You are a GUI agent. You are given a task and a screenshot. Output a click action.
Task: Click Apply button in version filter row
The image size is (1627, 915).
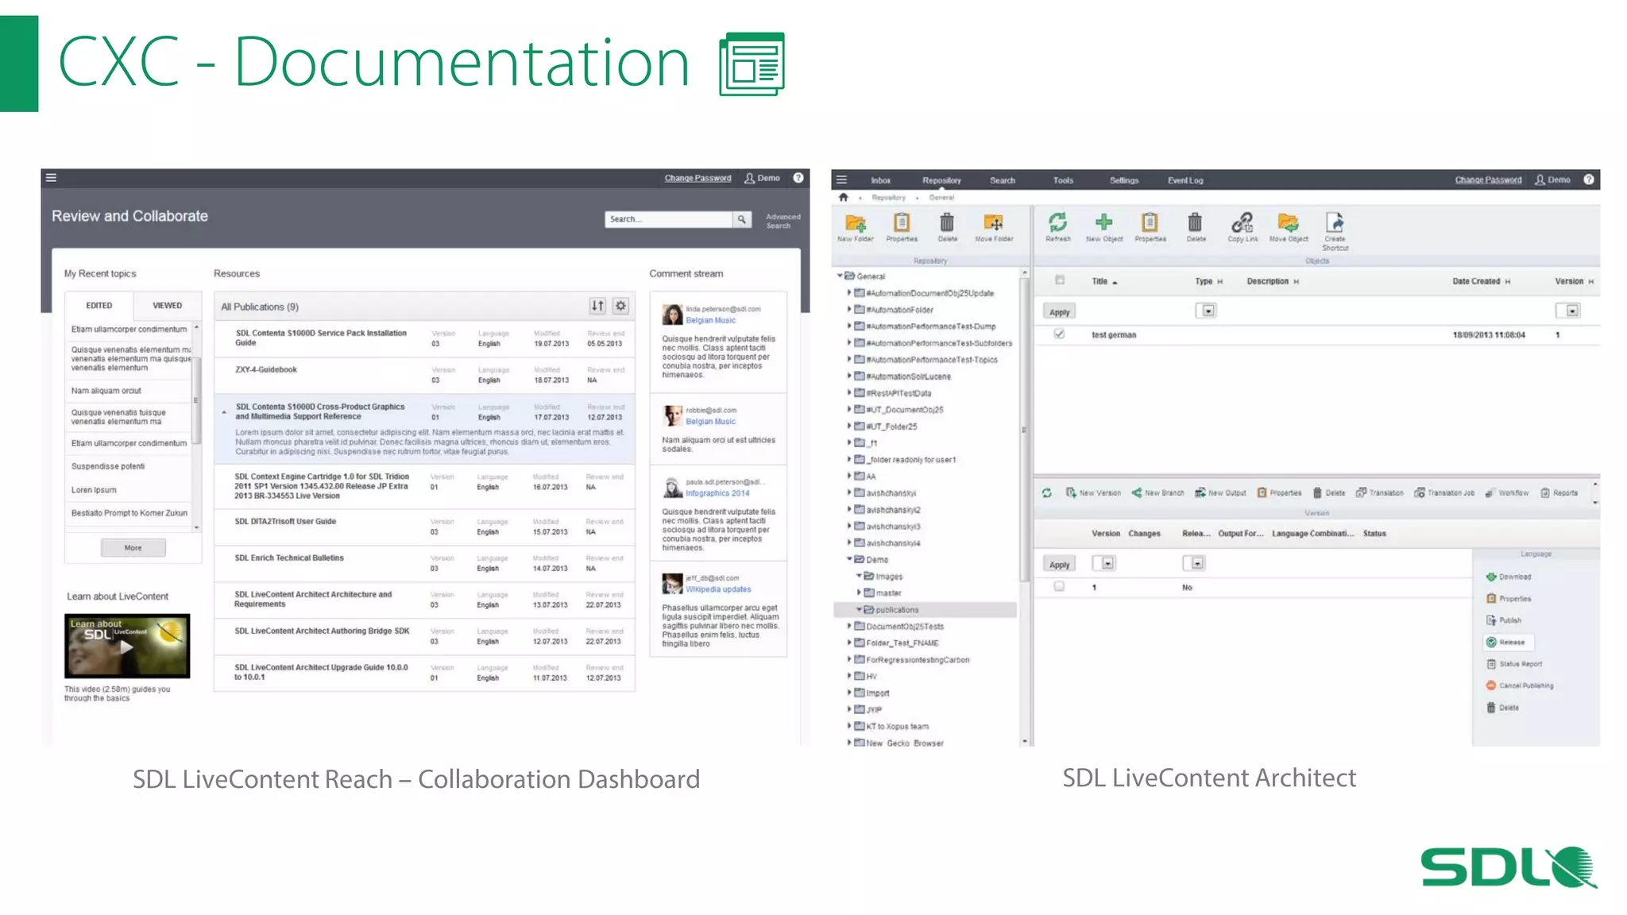click(x=1059, y=564)
